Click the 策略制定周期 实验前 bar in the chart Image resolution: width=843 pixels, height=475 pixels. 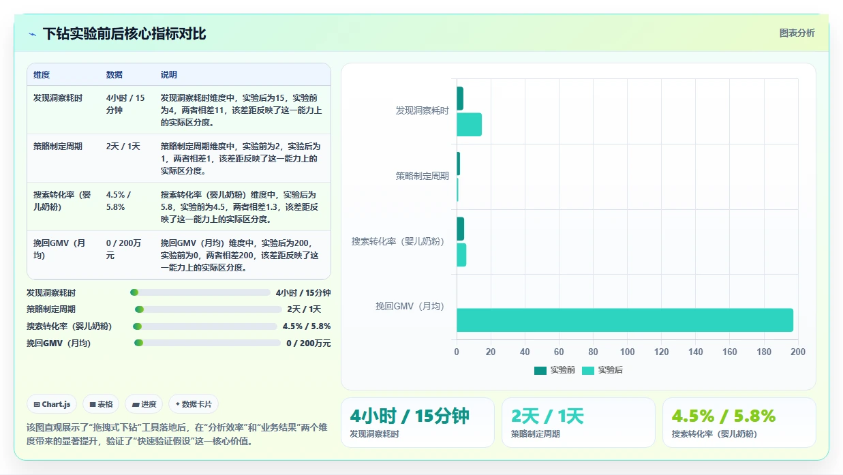pyautogui.click(x=458, y=164)
